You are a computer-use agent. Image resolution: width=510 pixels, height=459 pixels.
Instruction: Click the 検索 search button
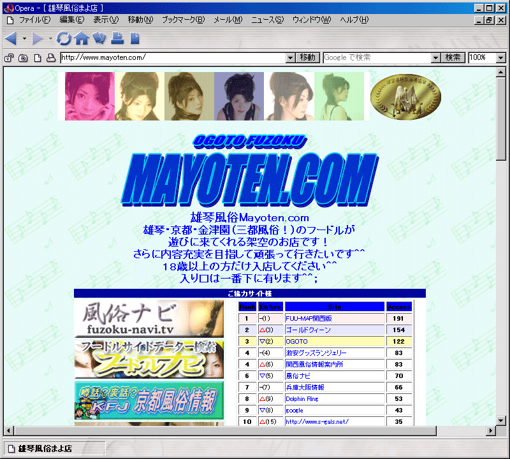(x=453, y=57)
